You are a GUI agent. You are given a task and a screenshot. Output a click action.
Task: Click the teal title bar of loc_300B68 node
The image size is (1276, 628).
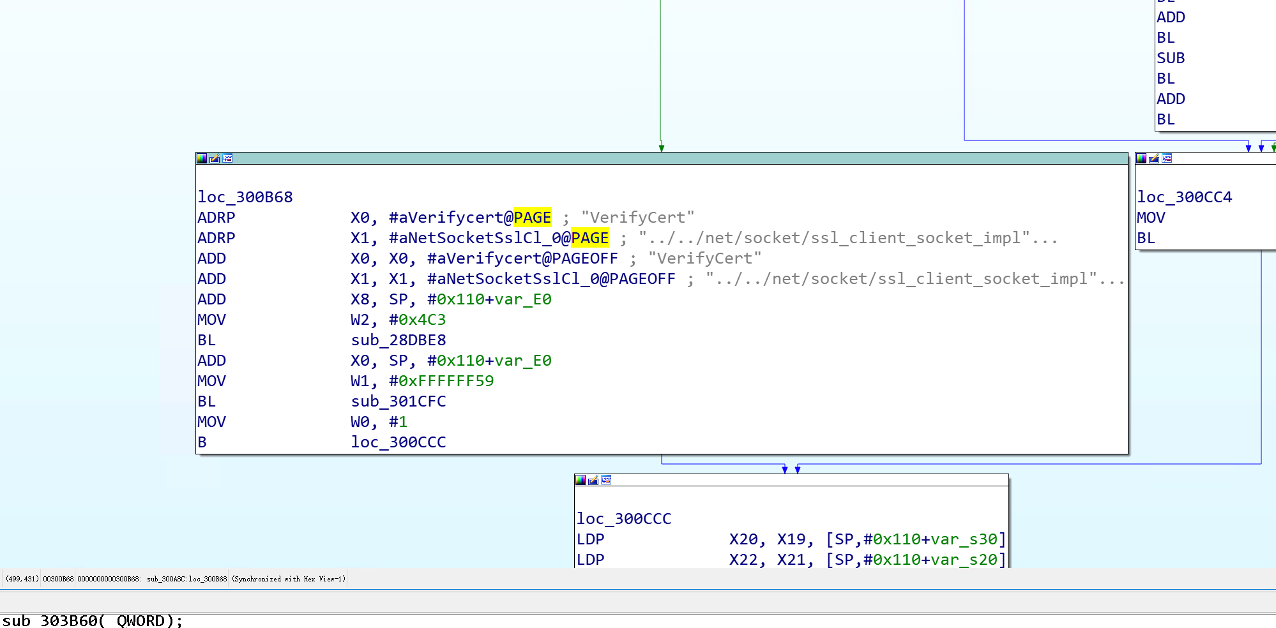point(639,158)
